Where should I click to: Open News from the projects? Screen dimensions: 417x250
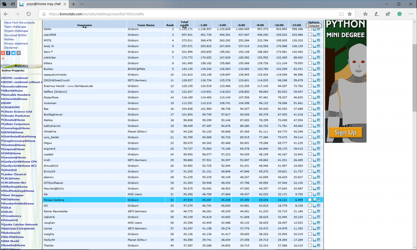tap(20, 22)
